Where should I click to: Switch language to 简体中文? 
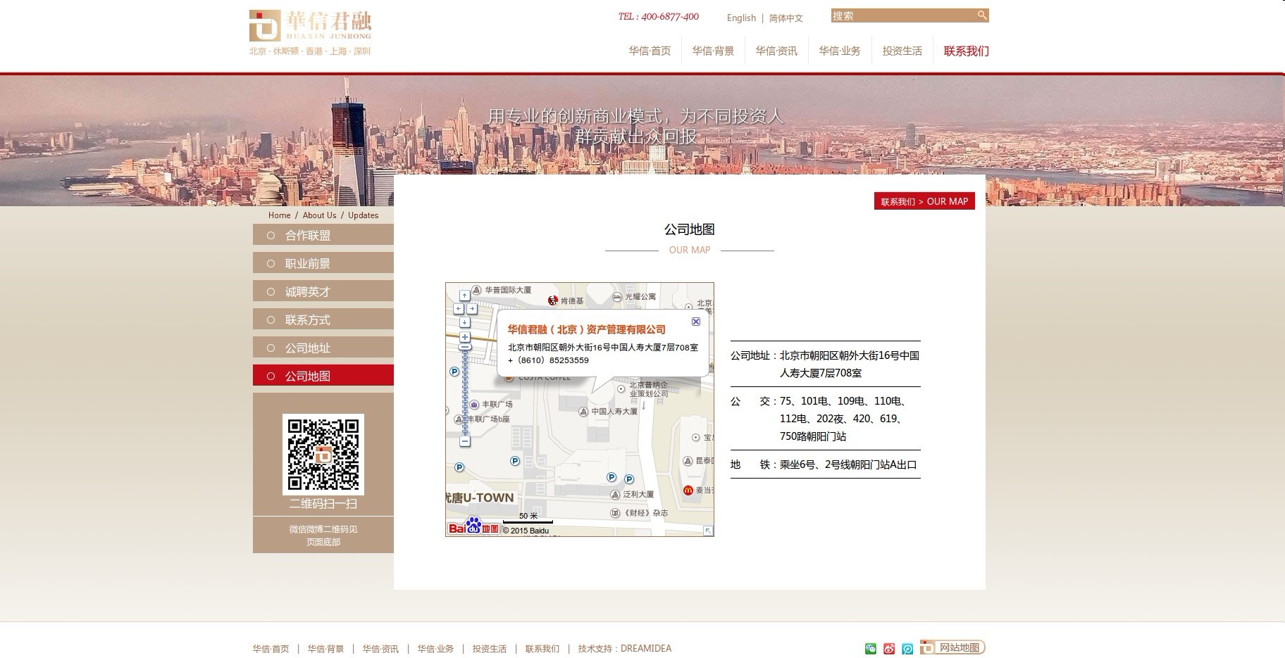point(786,18)
